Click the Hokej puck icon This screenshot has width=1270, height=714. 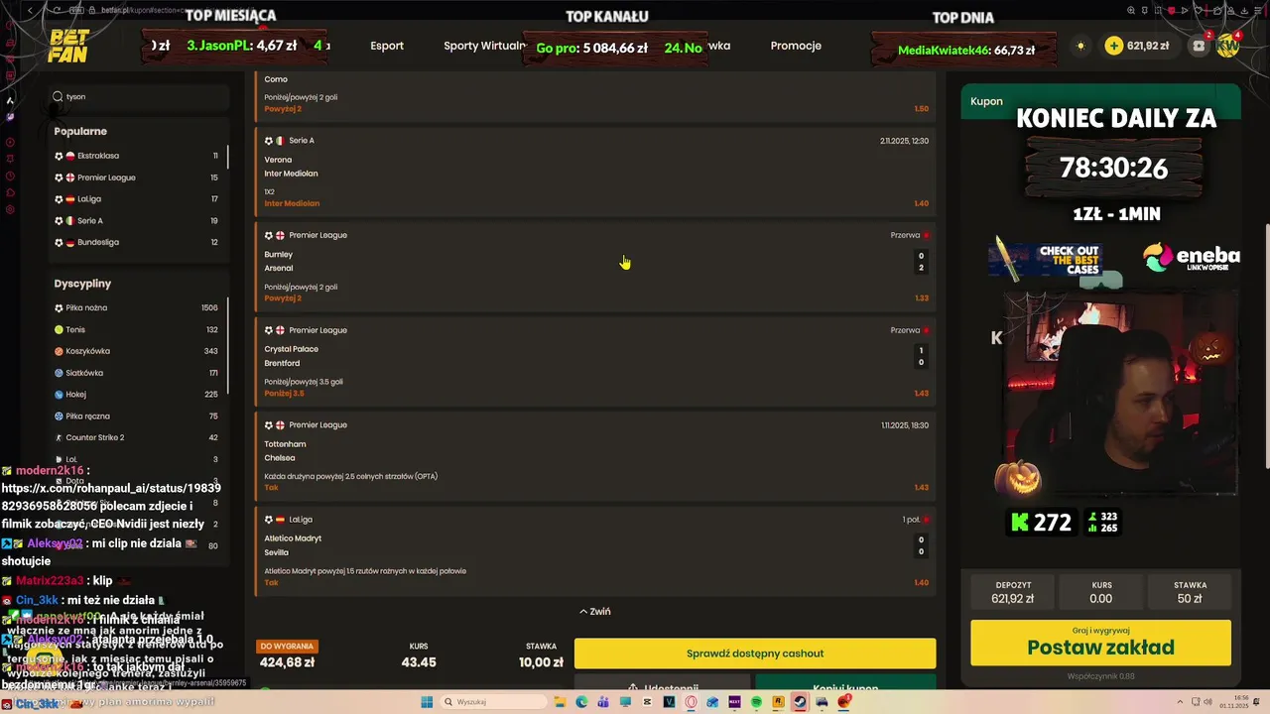click(x=59, y=395)
